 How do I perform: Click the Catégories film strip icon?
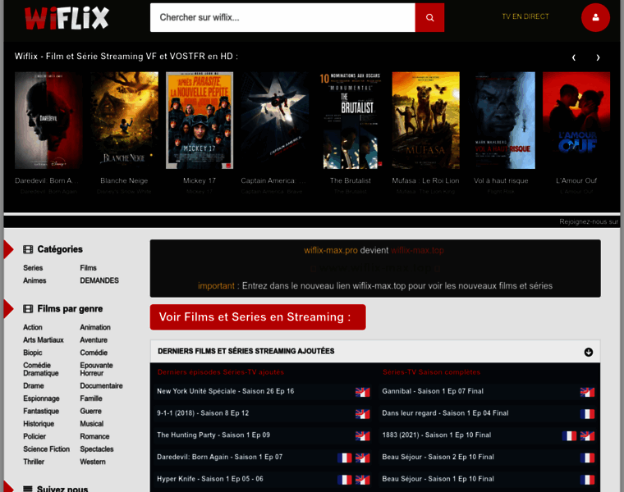coord(28,249)
